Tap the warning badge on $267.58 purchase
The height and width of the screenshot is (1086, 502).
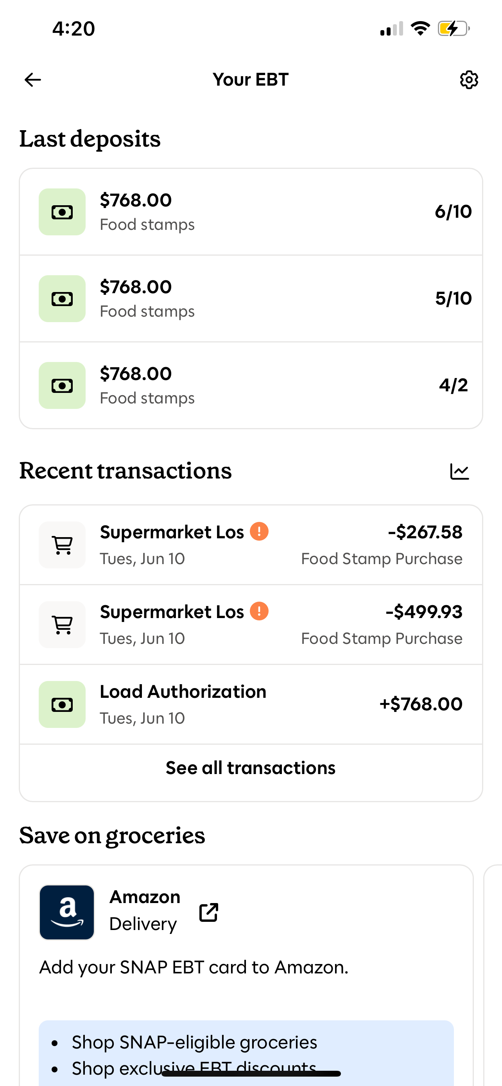[259, 531]
